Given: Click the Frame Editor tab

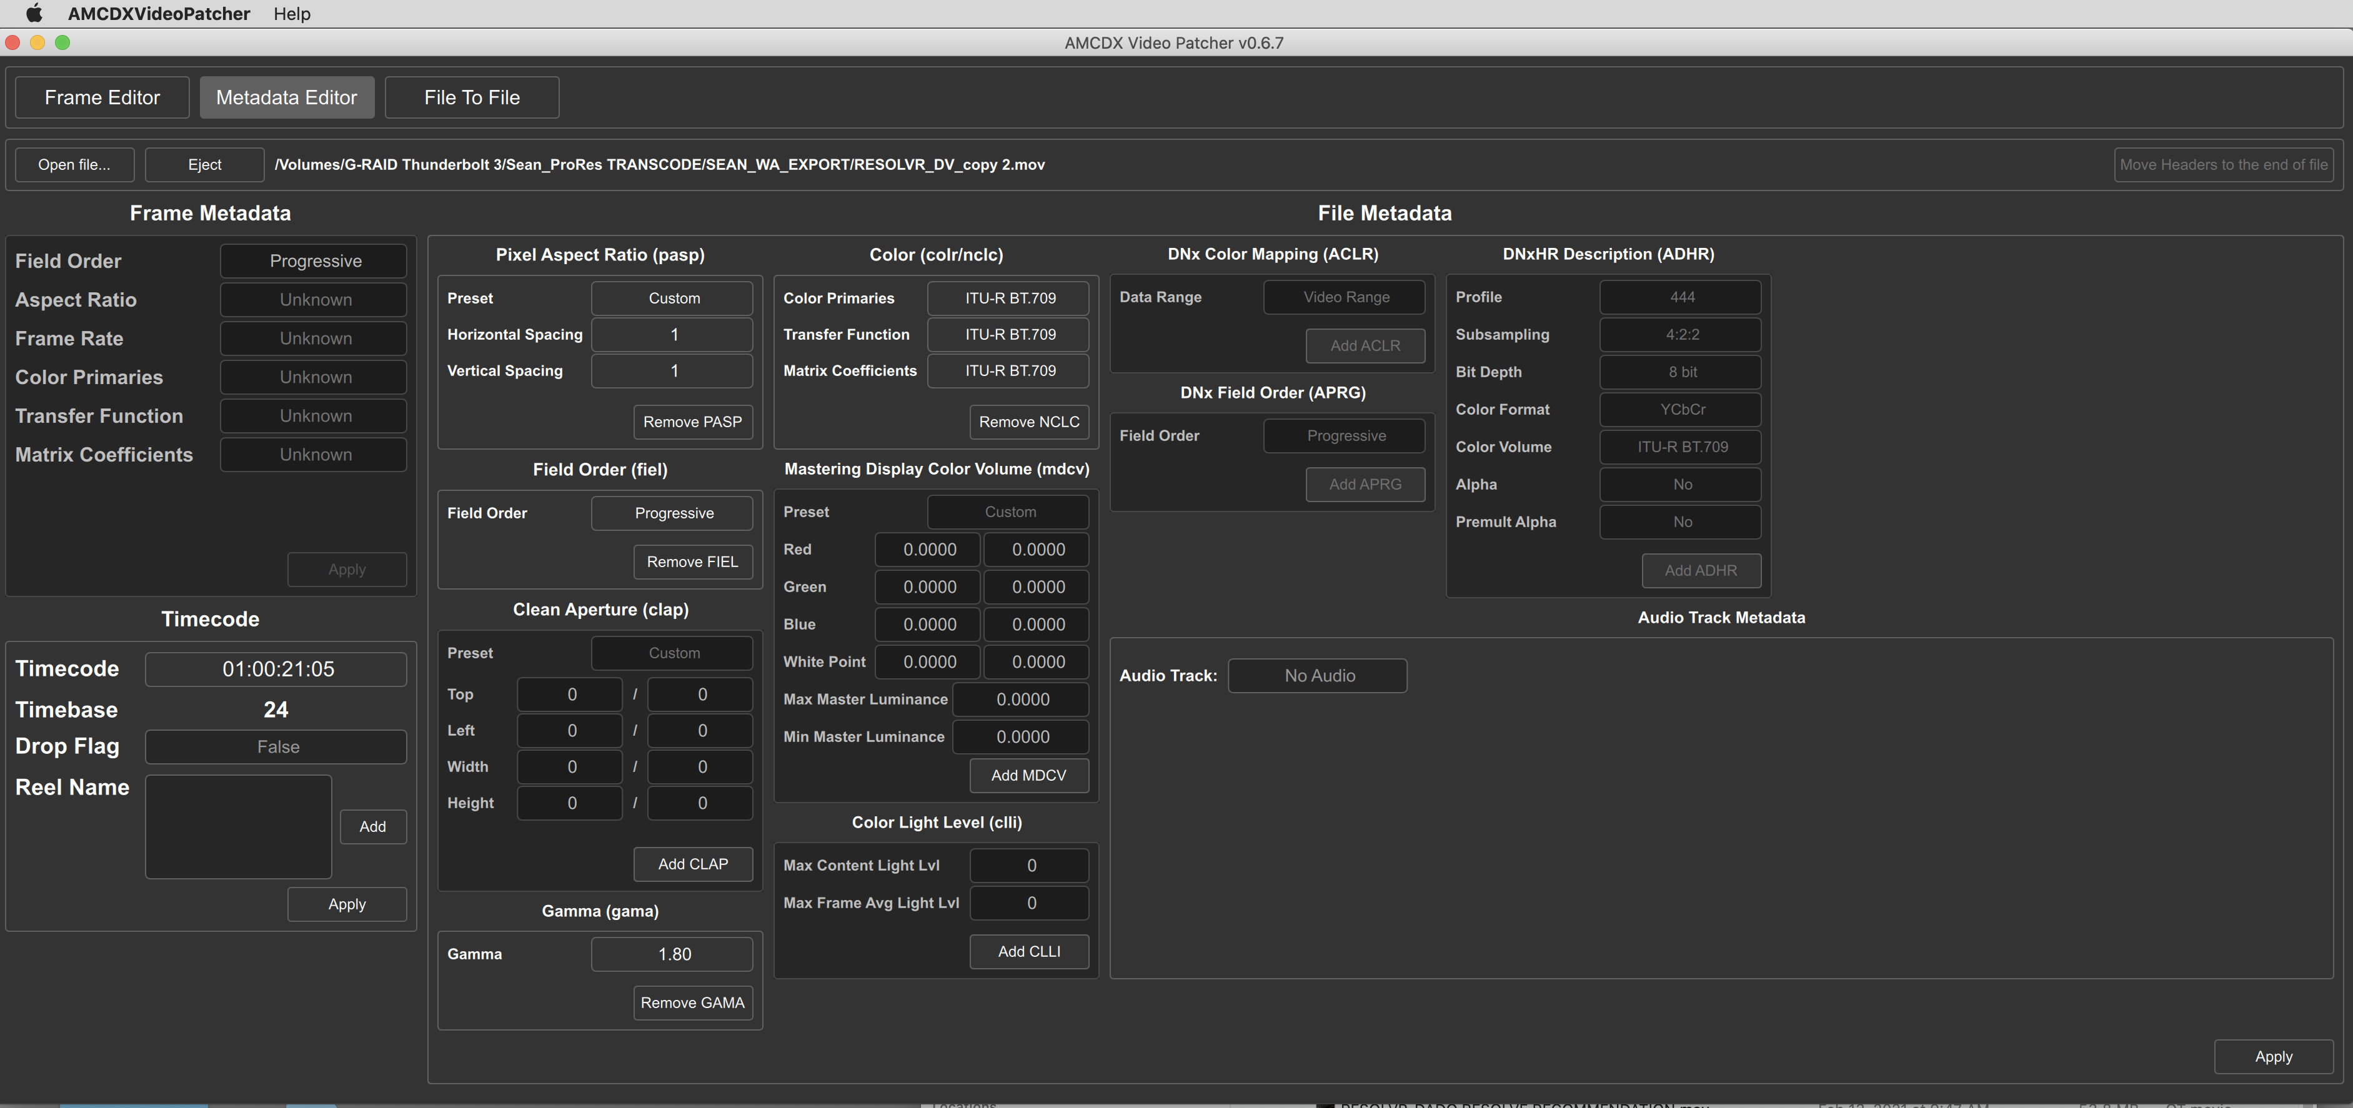Looking at the screenshot, I should (102, 96).
